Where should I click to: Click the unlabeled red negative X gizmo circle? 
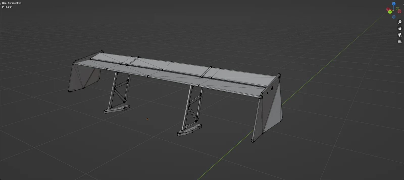pyautogui.click(x=399, y=11)
